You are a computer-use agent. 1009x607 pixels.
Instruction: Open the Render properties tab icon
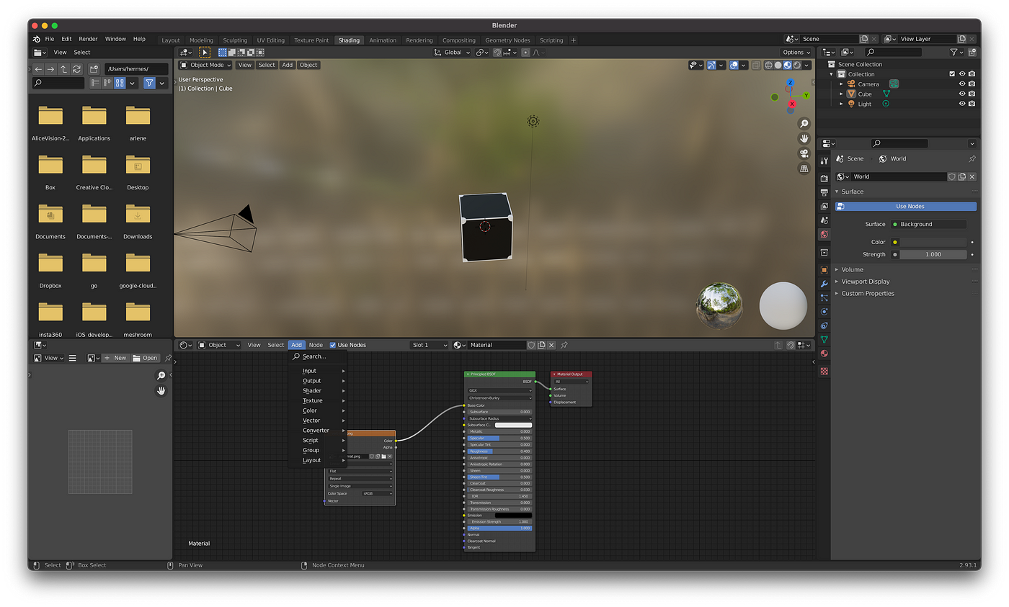click(824, 178)
